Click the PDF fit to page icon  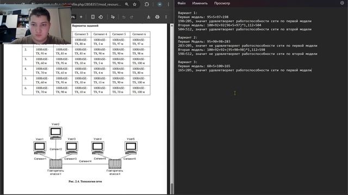point(93,17)
